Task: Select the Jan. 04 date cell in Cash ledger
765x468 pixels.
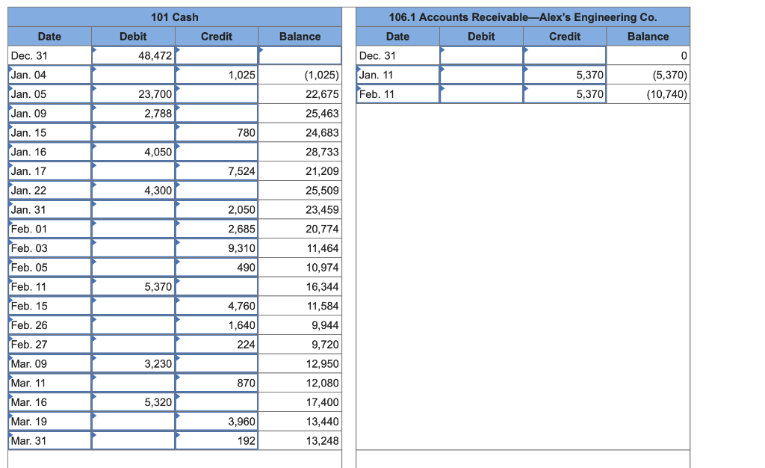Action: coord(50,75)
